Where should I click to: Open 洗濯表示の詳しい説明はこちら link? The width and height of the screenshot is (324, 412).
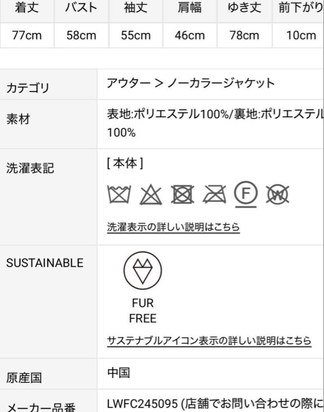click(x=173, y=227)
